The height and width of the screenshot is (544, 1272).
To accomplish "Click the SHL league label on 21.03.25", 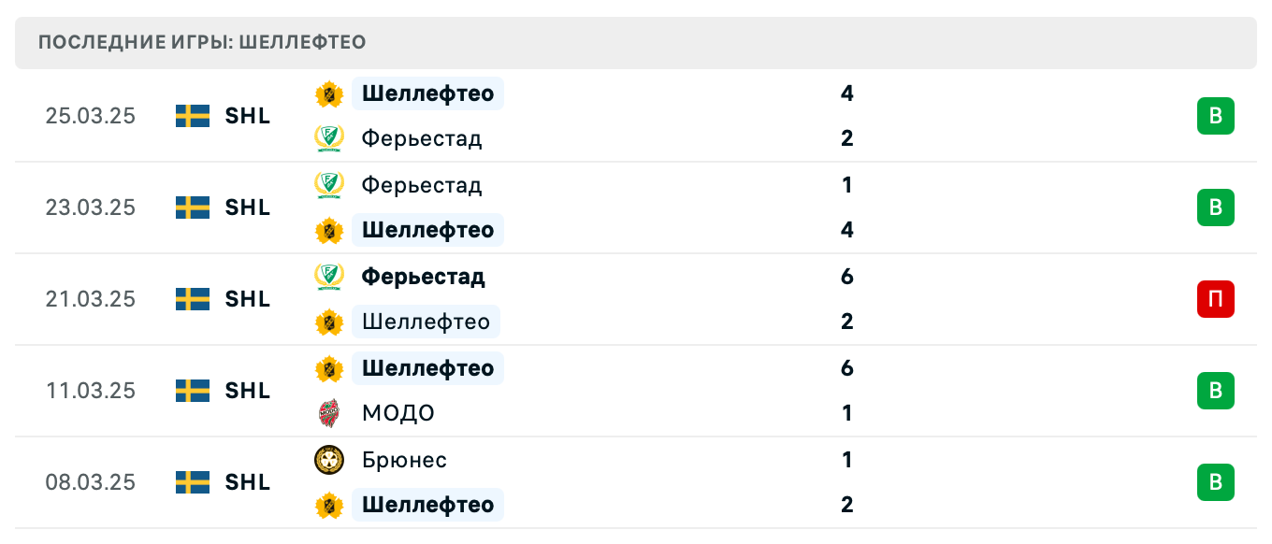I will [x=247, y=299].
